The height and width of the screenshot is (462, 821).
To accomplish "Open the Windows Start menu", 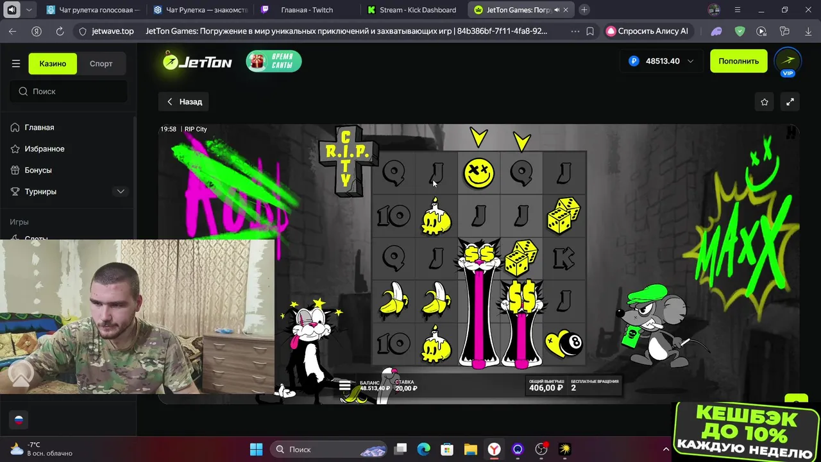I will pyautogui.click(x=256, y=449).
